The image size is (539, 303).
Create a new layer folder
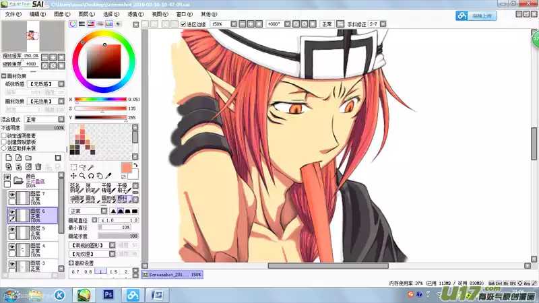(28, 158)
